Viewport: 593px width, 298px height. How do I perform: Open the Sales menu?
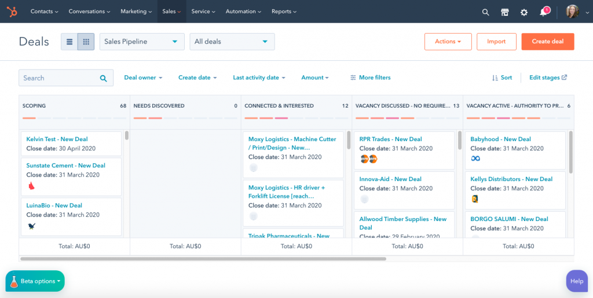171,12
